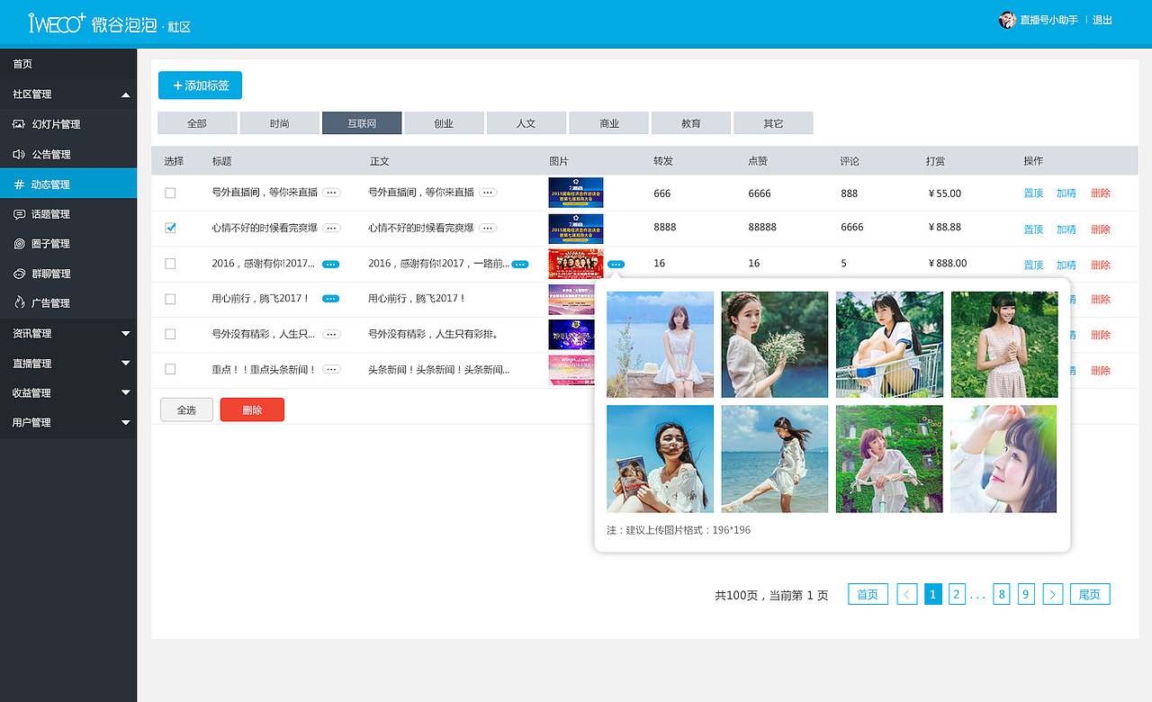Click the 添加标签 button
Screen dimensions: 1152x702
click(x=199, y=85)
